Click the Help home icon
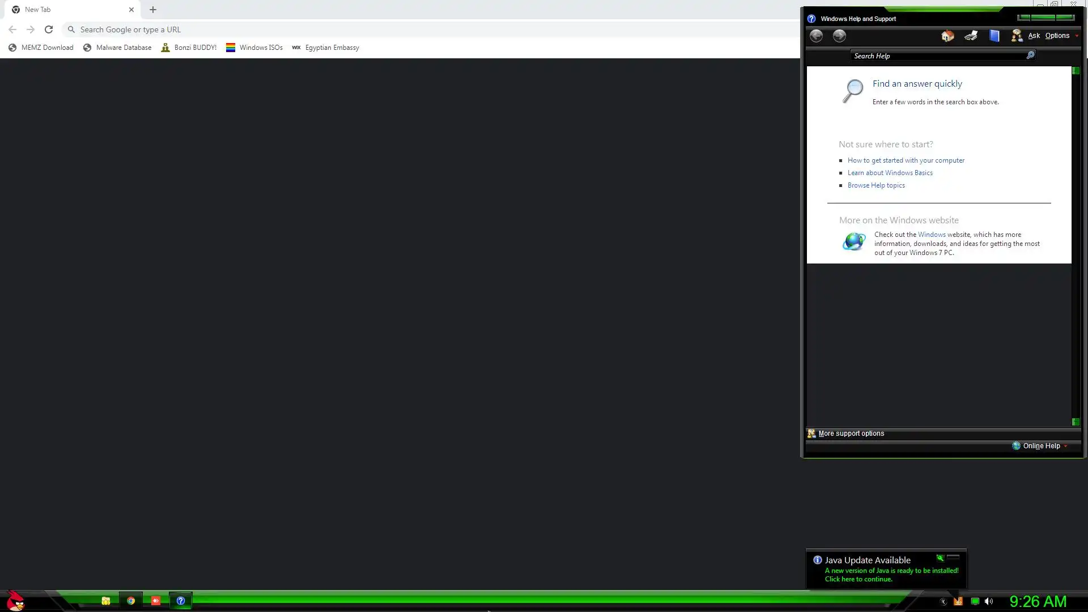 click(x=947, y=36)
